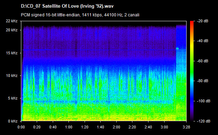Click the 3:00 time marker
Viewport: 218px width, 135px height.
(164, 127)
